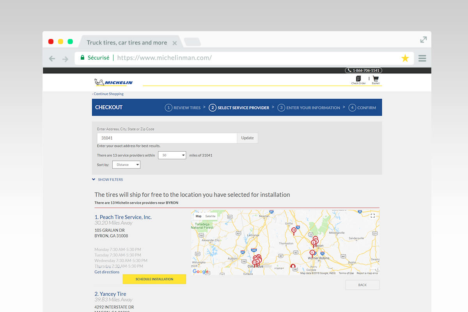Viewport: 468px width, 312px height.
Task: Click the green secure padlock icon
Action: (82, 57)
